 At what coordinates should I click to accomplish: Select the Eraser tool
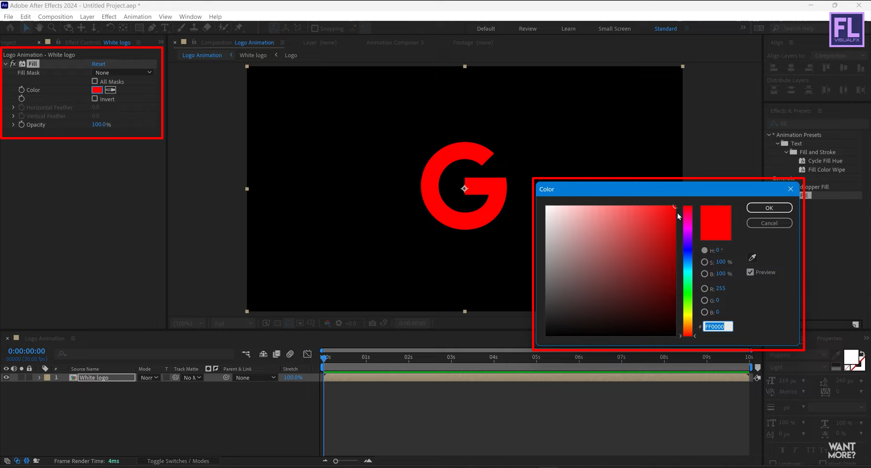207,28
